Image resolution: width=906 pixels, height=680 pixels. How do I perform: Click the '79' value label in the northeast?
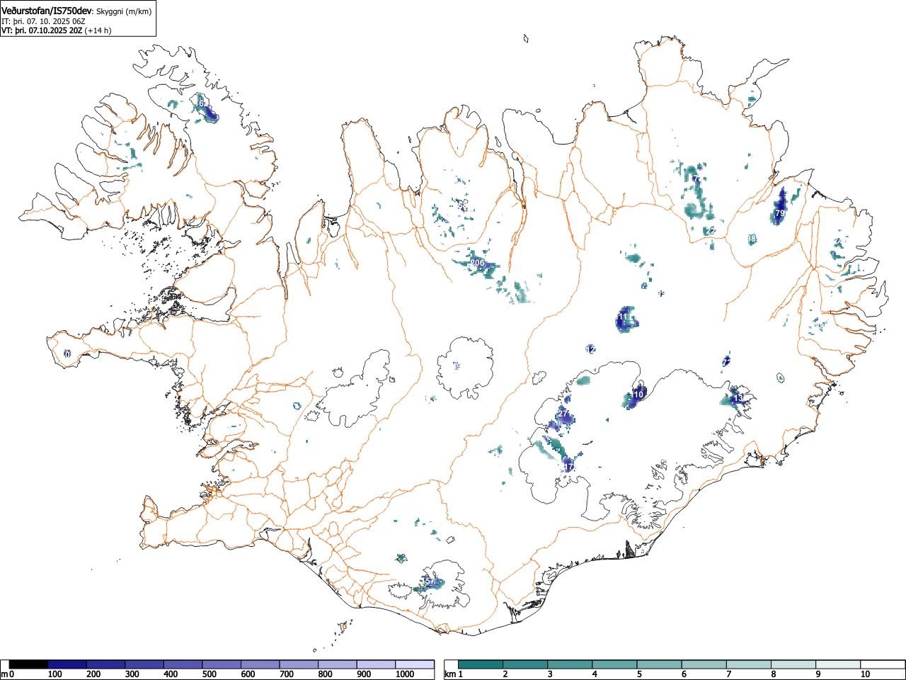coord(779,212)
